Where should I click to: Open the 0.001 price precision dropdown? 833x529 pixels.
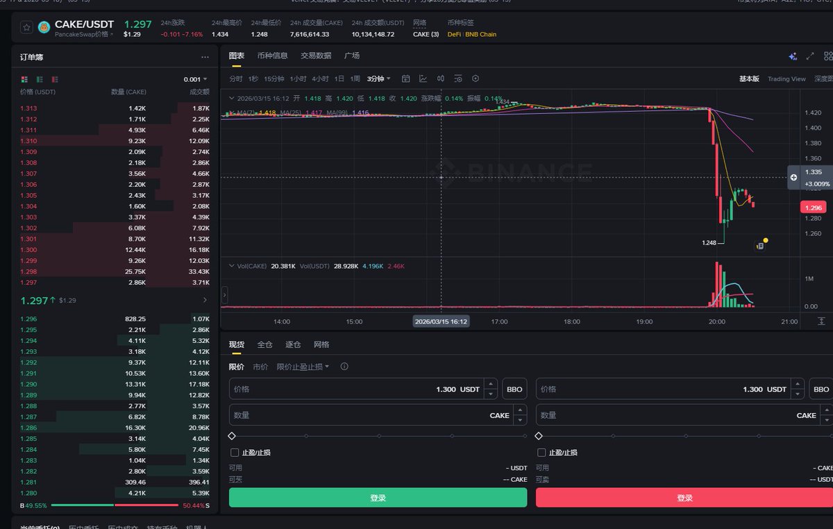[x=195, y=79]
